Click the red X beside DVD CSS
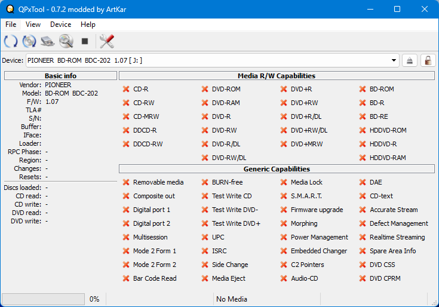Screen dimensions: 439x307 pyautogui.click(x=363, y=265)
